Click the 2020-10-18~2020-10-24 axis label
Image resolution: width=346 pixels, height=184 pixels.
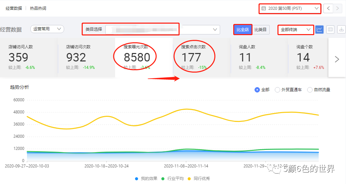[106, 166]
